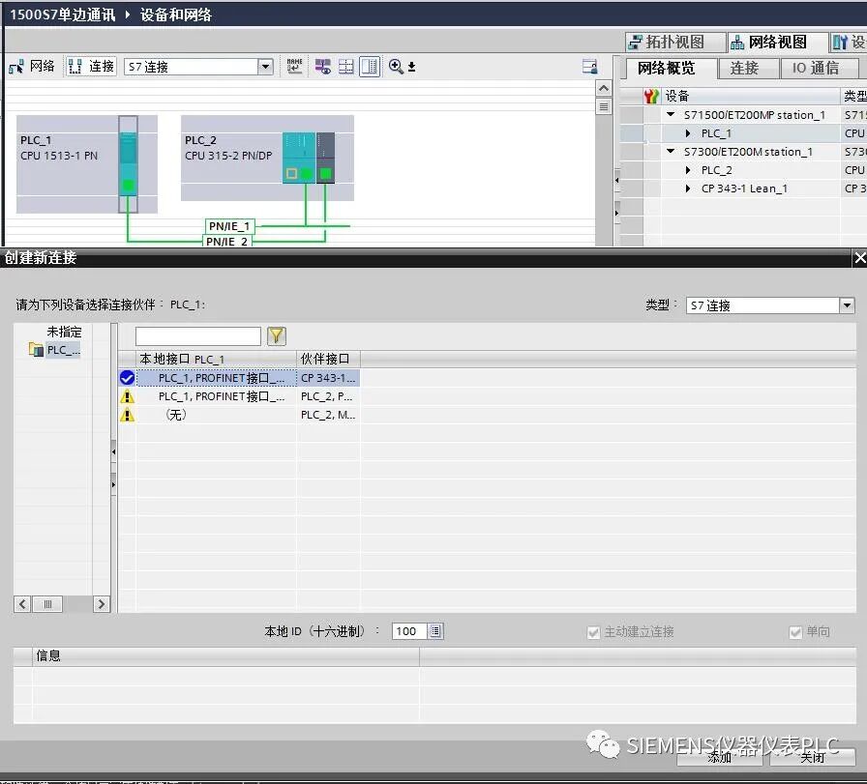Screen dimensions: 867x784
Task: Click lower right-arrow handle beside overview panel
Action: click(616, 213)
